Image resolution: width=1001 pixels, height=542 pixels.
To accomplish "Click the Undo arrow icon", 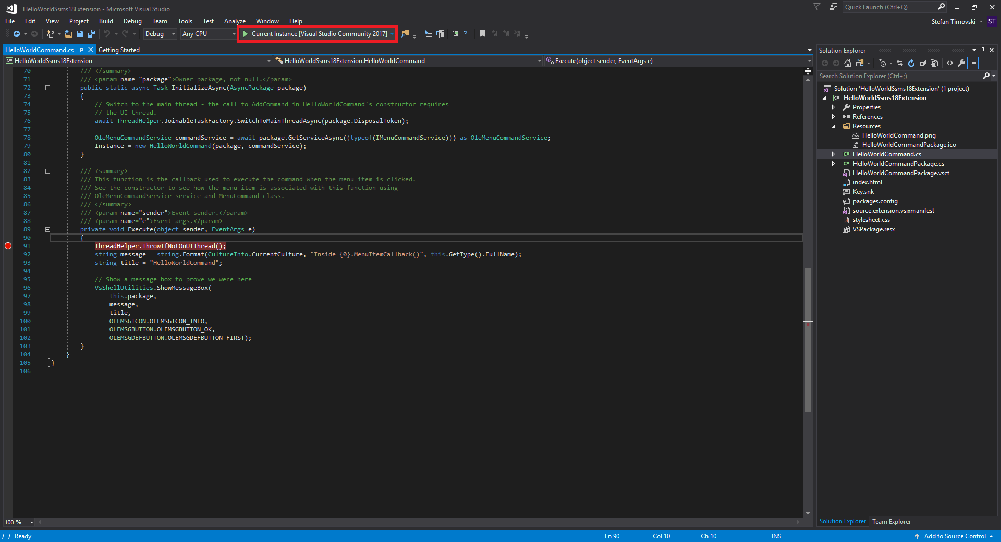I will click(x=107, y=34).
